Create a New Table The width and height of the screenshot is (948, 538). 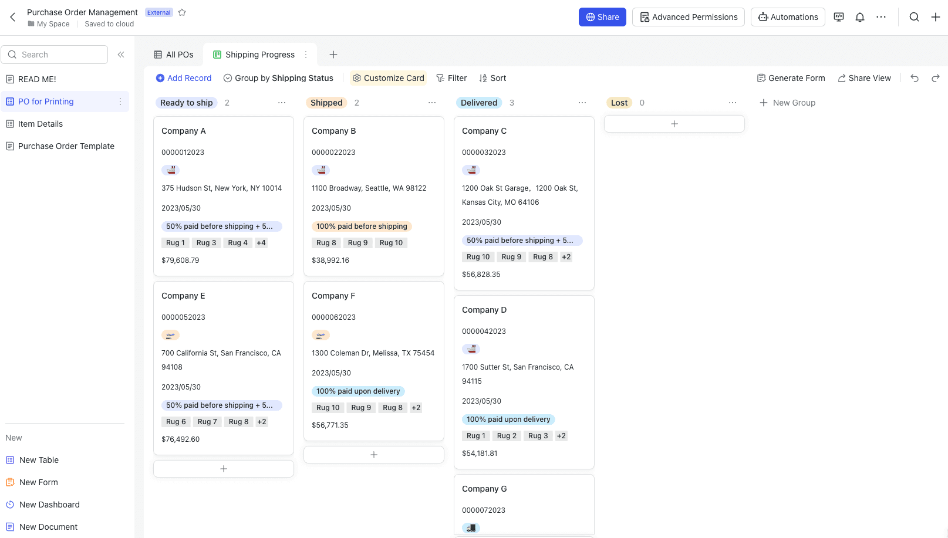click(x=39, y=460)
